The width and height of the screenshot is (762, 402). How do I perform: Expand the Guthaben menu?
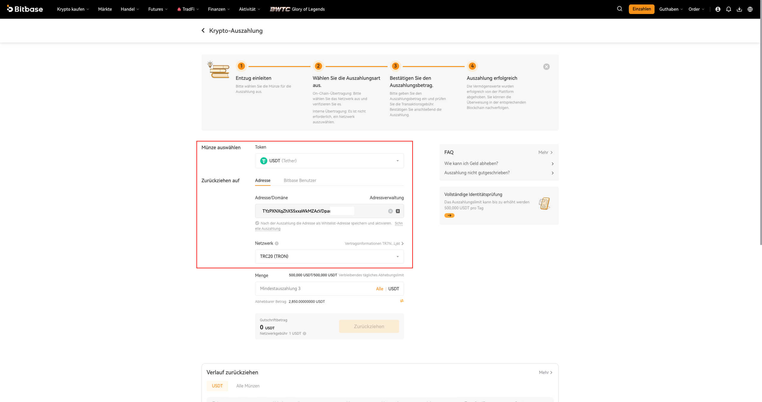click(671, 9)
